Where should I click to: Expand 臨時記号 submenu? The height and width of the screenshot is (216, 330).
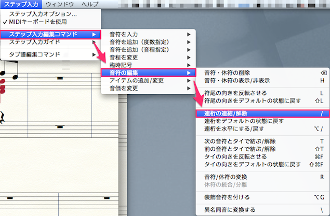point(149,65)
